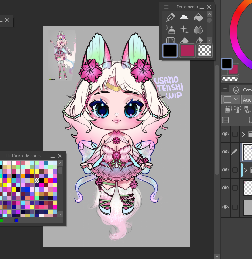
Task: Click the canvas vertical scrollbar thumb
Action: (x=217, y=119)
